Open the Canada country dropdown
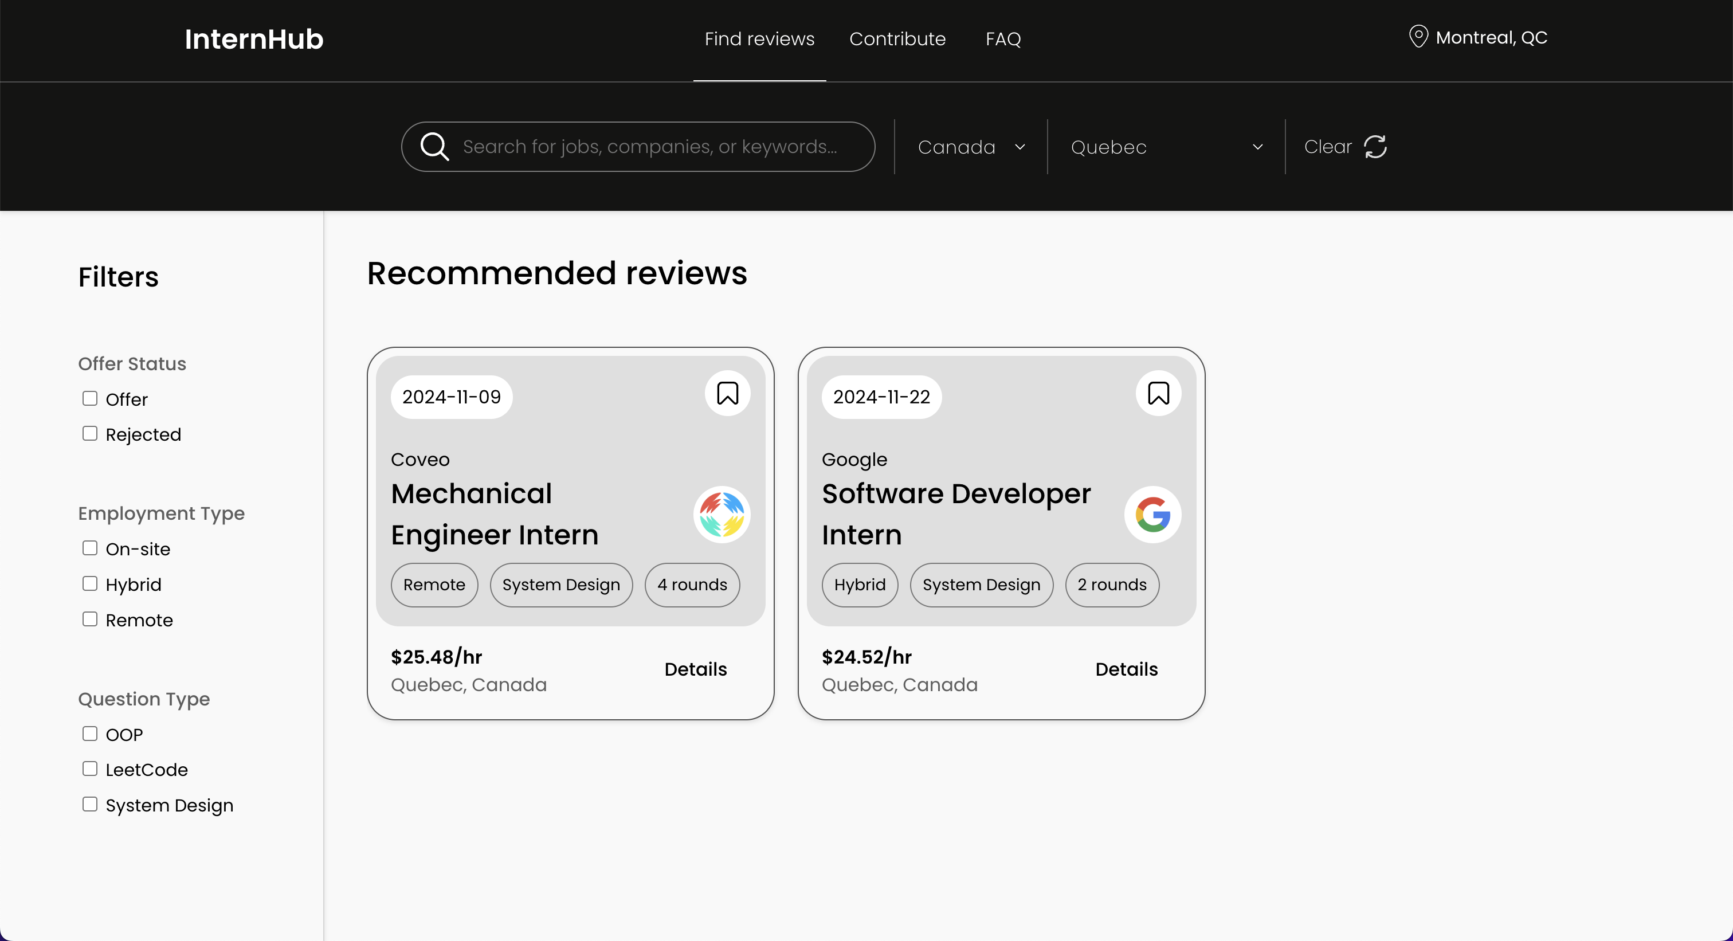The width and height of the screenshot is (1733, 941). click(971, 147)
